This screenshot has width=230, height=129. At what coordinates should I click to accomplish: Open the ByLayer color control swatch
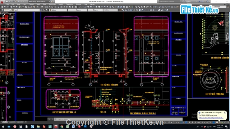[58, 10]
